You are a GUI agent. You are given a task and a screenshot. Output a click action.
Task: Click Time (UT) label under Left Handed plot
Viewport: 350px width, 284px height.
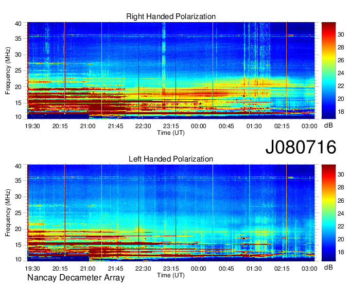(x=171, y=275)
